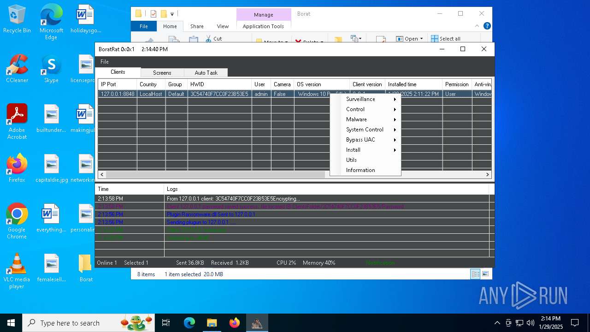Open the File menu in BoratRat

(105, 62)
